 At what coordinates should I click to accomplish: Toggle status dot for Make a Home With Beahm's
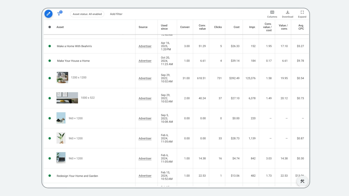[x=50, y=46]
